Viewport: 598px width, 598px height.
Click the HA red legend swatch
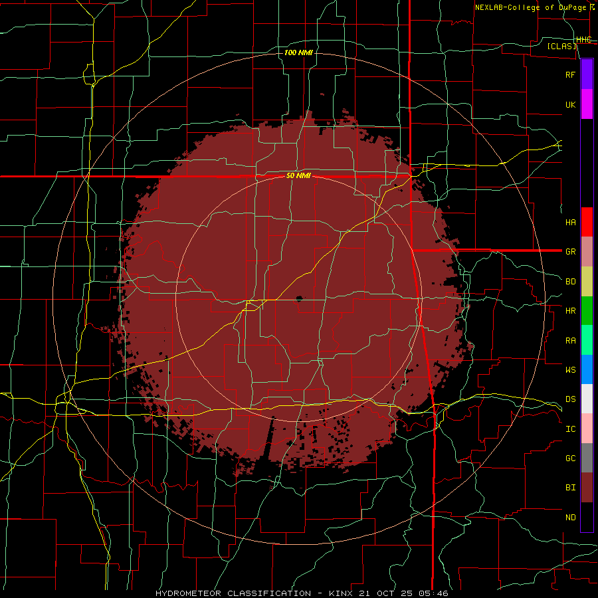click(x=587, y=222)
